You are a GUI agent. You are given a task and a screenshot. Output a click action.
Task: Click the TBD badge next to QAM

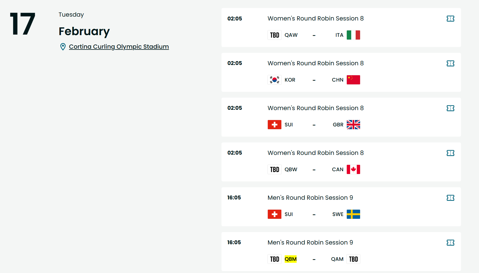click(x=353, y=259)
